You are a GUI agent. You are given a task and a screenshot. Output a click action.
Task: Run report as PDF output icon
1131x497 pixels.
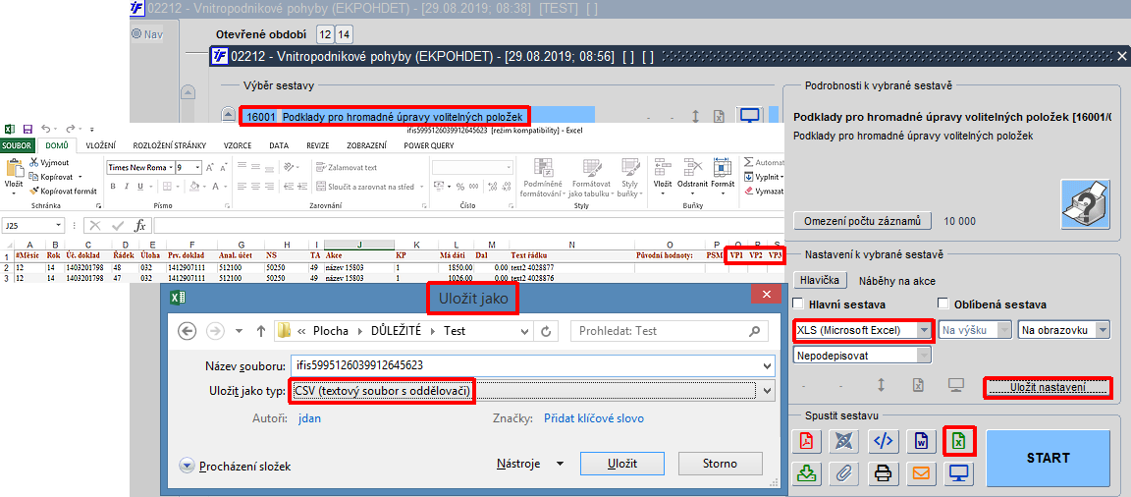806,441
